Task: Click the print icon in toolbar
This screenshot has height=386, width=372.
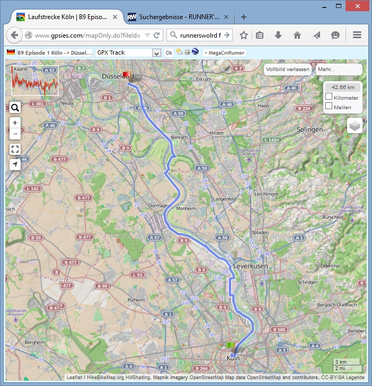Action: 187,52
